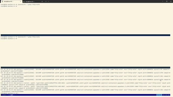Image resolution: width=173 pixels, height=97 pixels.
Task: Close the terminal window
Action: pyautogui.click(x=171, y=1)
